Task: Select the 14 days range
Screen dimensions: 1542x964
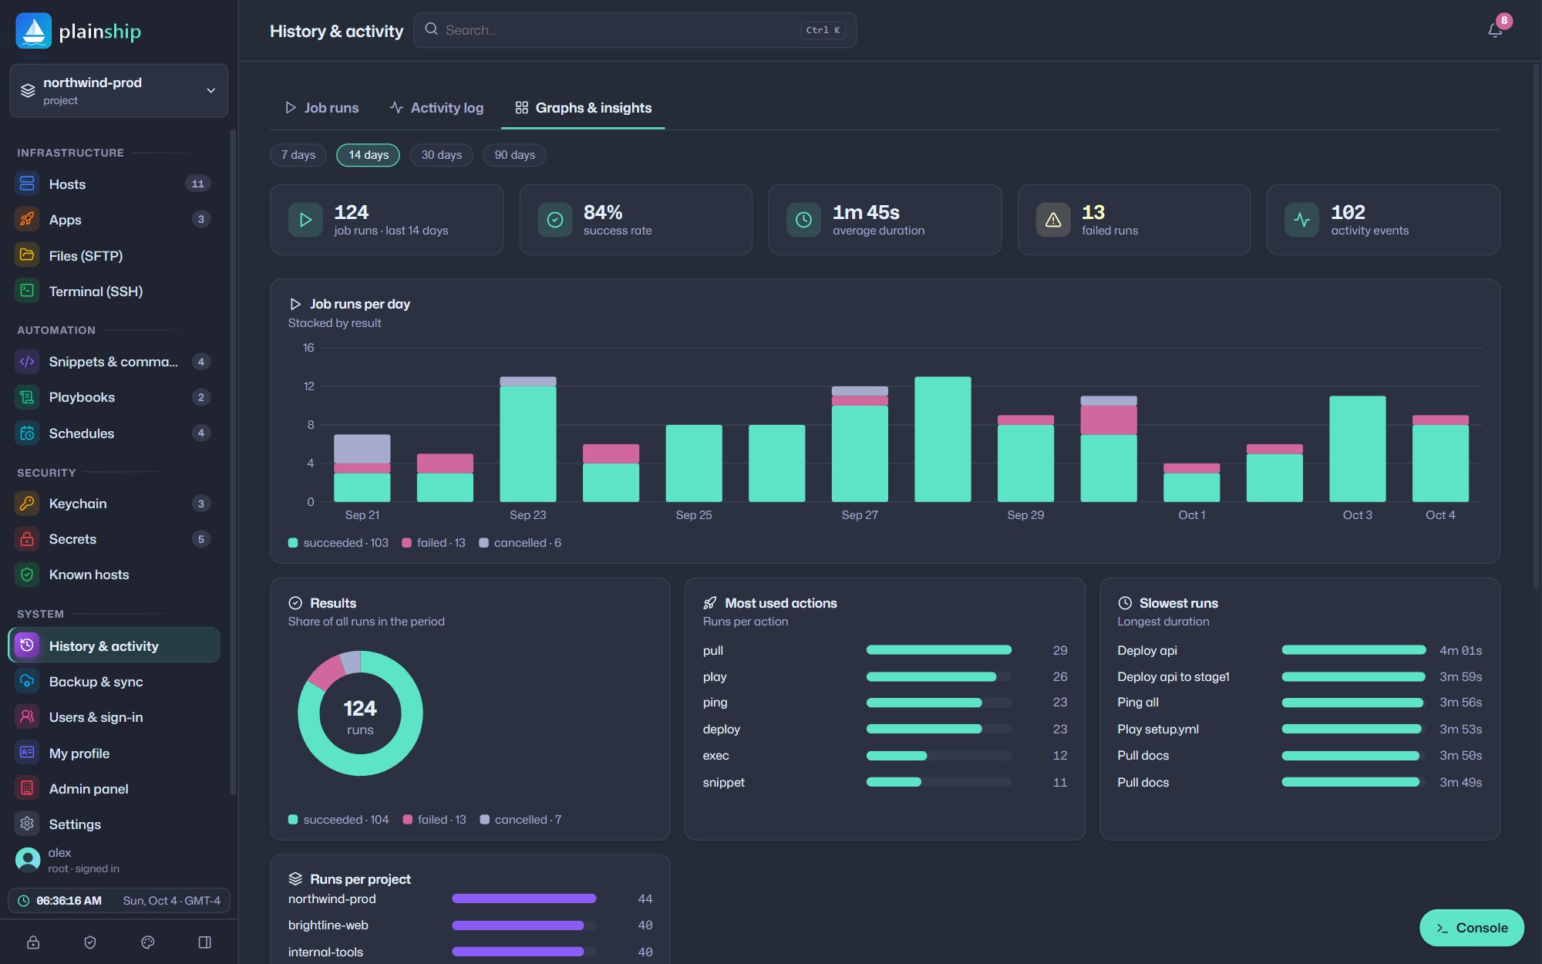Action: (369, 155)
